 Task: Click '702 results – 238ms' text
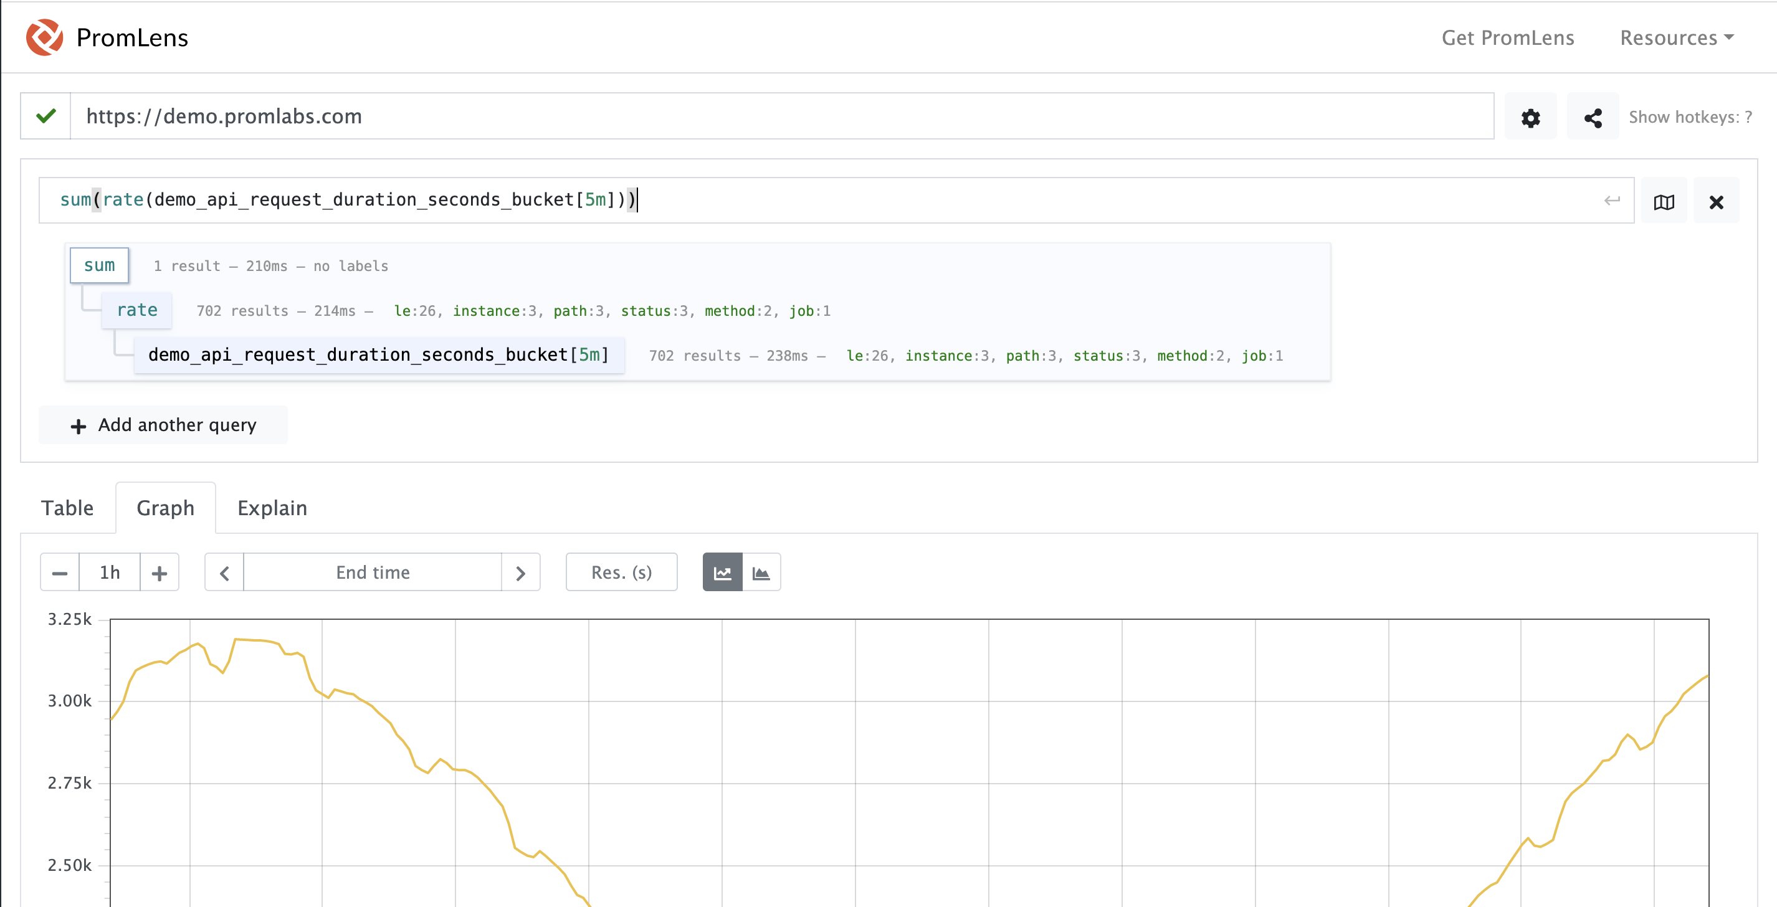728,356
